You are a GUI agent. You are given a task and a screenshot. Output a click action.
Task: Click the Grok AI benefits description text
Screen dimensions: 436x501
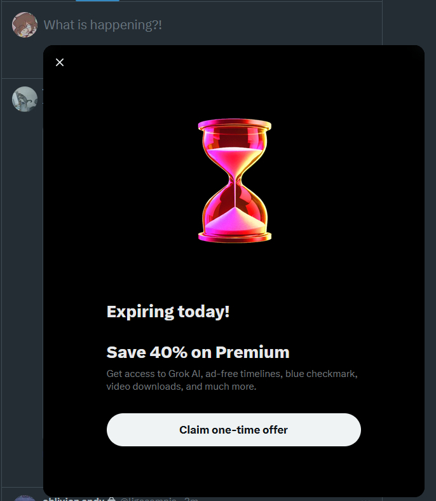232,380
